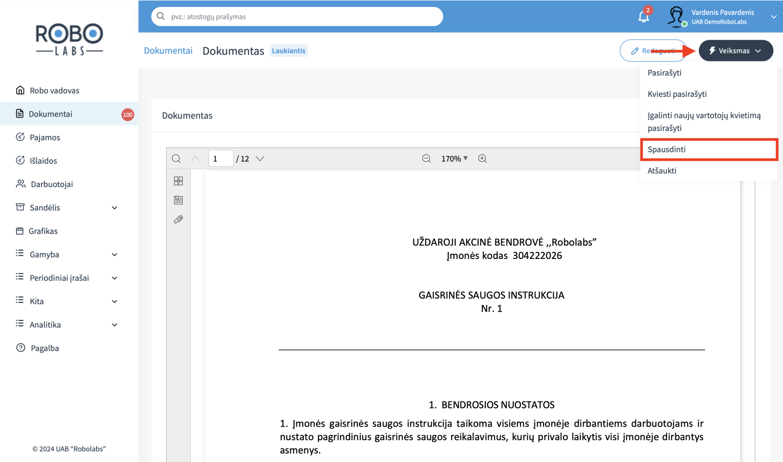
Task: Click the search magnifier icon in top bar
Action: [161, 16]
